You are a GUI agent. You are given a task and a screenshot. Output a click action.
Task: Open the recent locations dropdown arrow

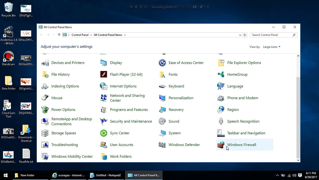(54, 35)
